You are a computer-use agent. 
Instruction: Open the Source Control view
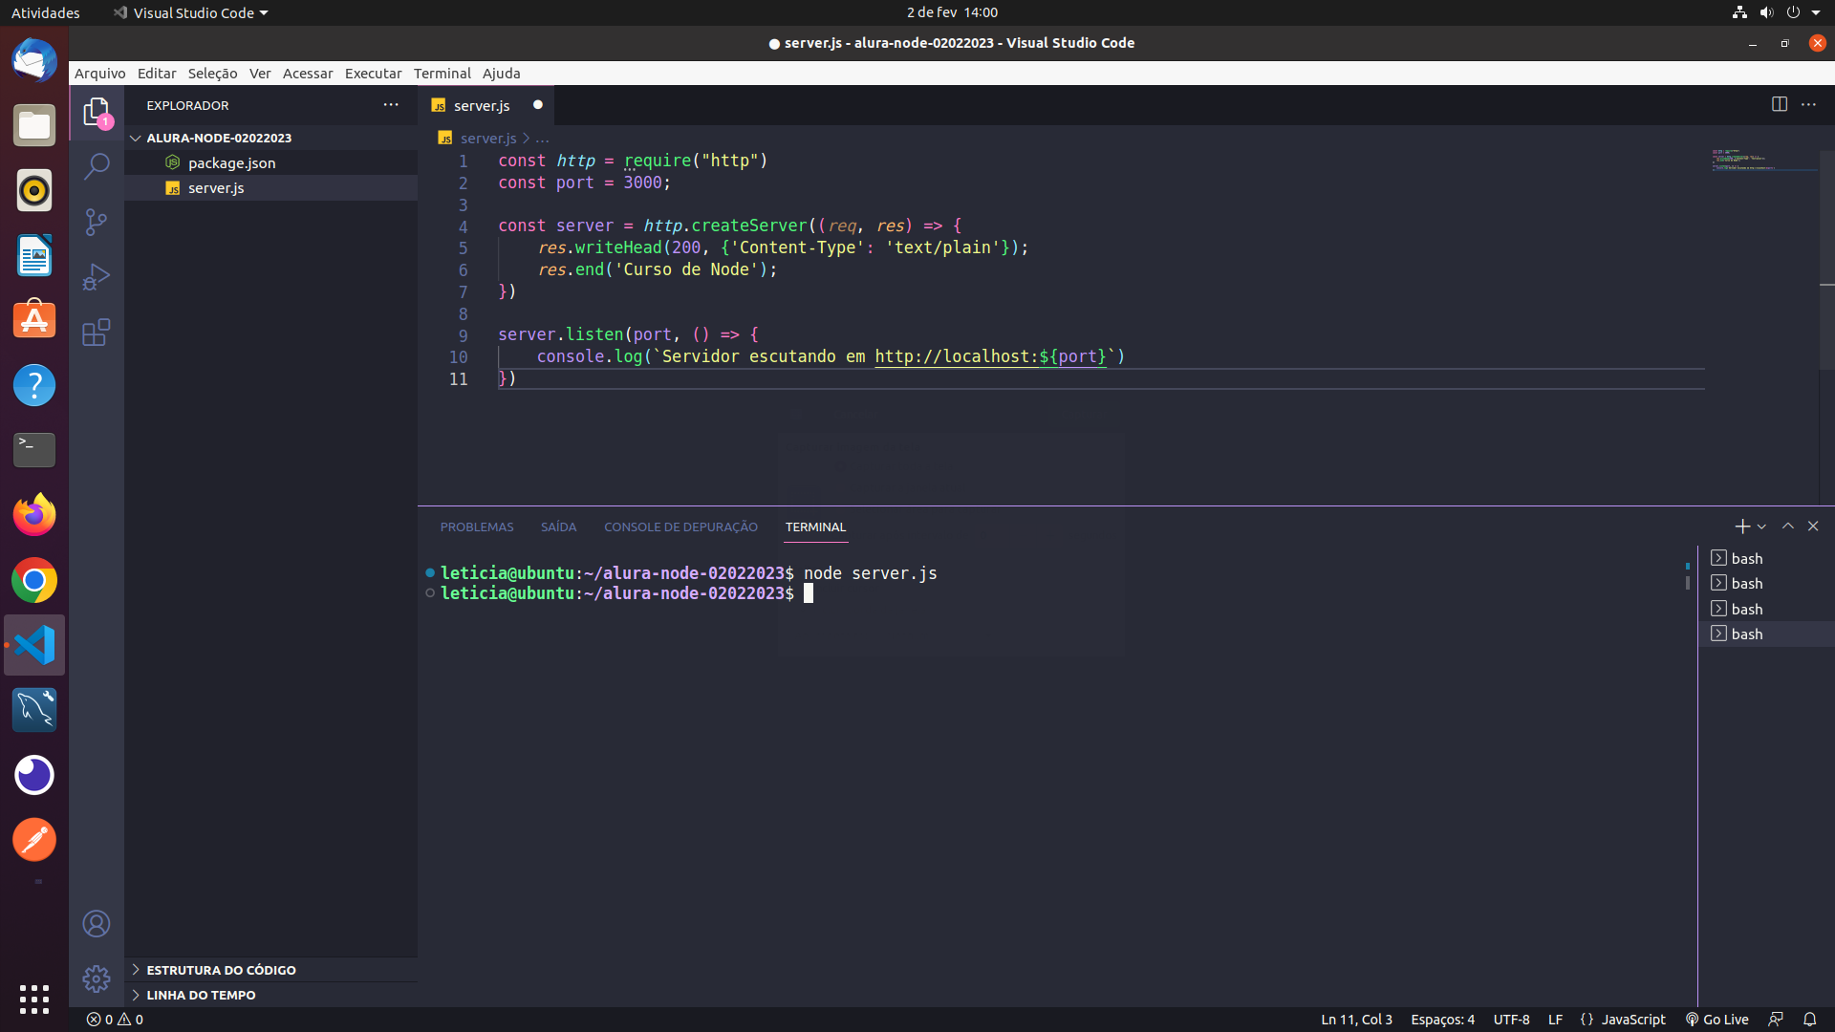point(97,222)
